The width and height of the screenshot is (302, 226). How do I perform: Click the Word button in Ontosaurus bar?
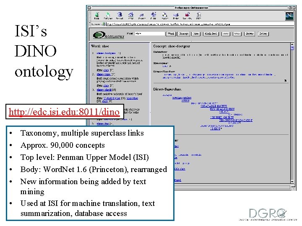coord(171,34)
